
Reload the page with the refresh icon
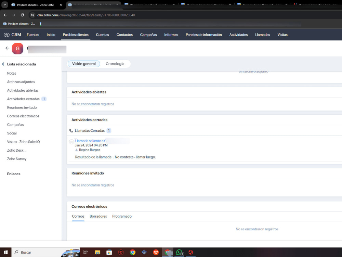22,15
